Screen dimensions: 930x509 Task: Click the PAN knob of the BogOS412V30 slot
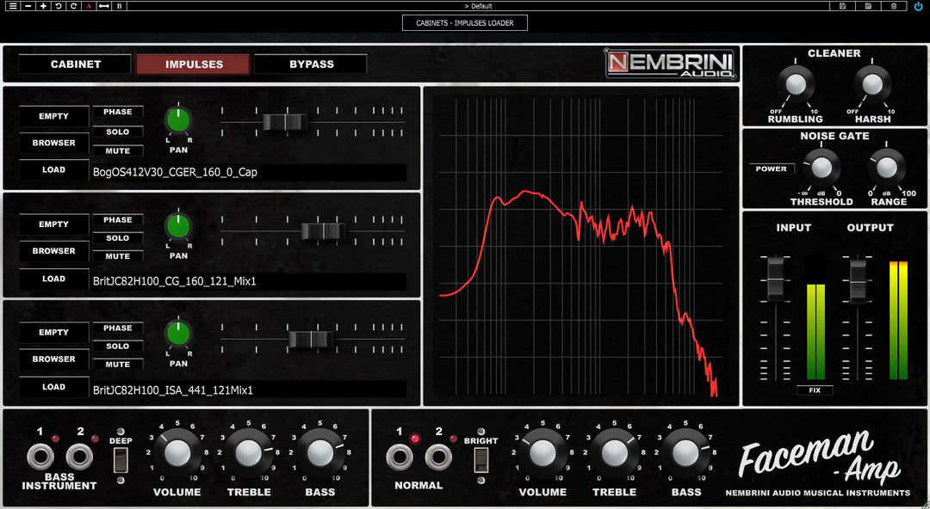point(178,120)
